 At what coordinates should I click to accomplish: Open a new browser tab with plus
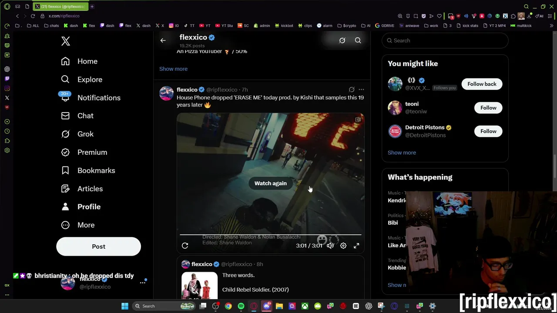click(x=92, y=7)
